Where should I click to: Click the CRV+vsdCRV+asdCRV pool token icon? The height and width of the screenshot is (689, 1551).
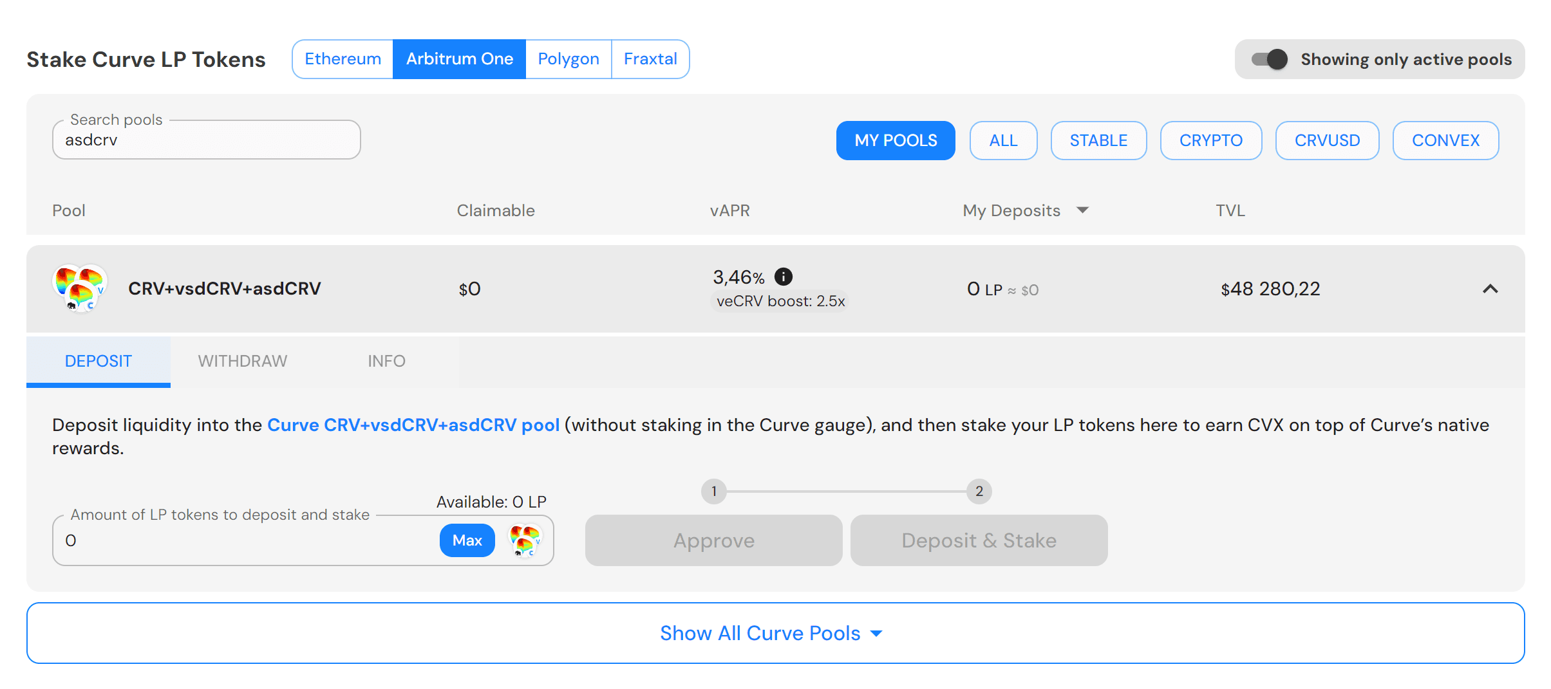click(80, 288)
